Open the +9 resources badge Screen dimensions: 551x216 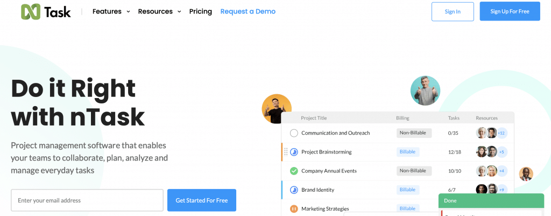(501, 190)
